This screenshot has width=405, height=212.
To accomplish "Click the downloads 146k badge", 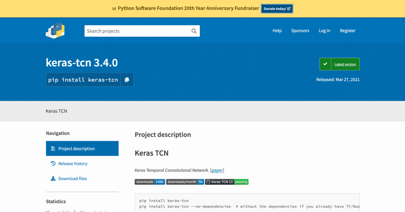I will pos(150,182).
